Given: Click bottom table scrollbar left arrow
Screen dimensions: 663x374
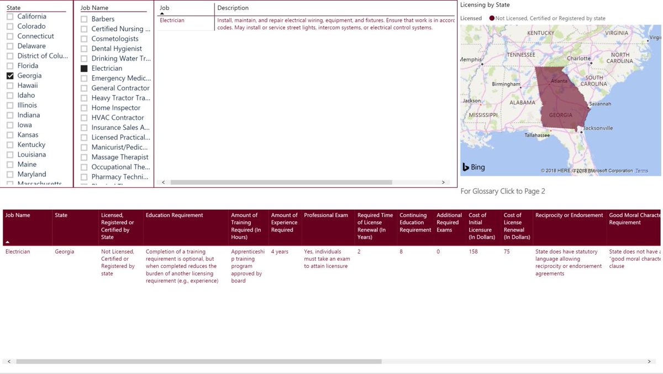Looking at the screenshot, I should pos(8,361).
